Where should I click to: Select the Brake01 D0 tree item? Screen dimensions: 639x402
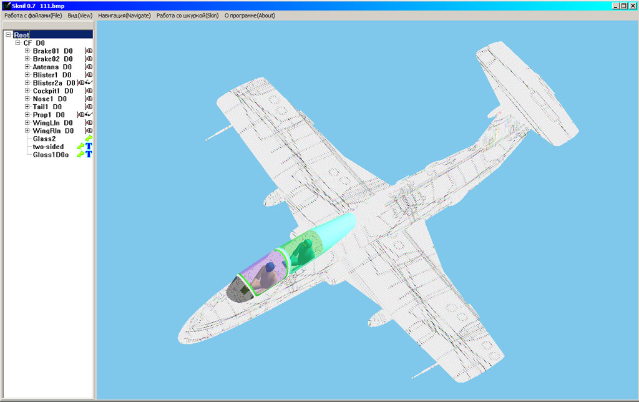coord(52,51)
